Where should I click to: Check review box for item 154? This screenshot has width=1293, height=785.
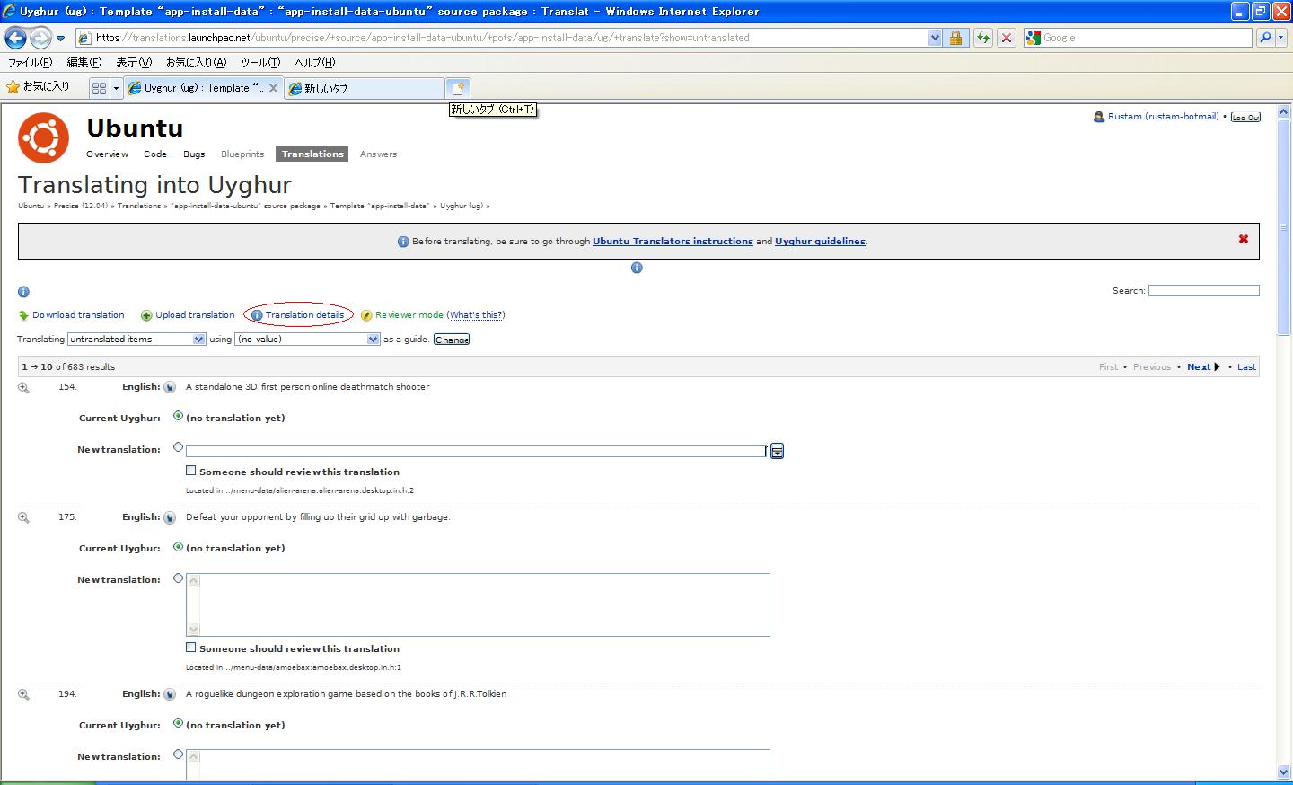[190, 471]
